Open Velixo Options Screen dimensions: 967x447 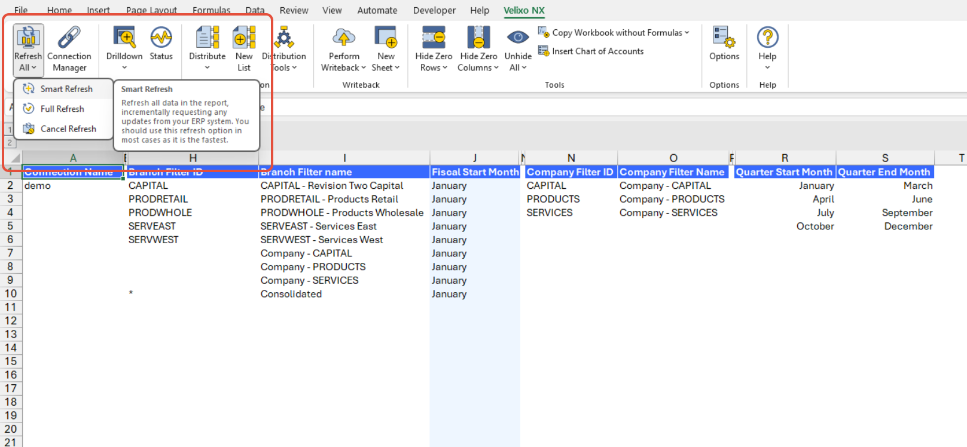tap(724, 44)
